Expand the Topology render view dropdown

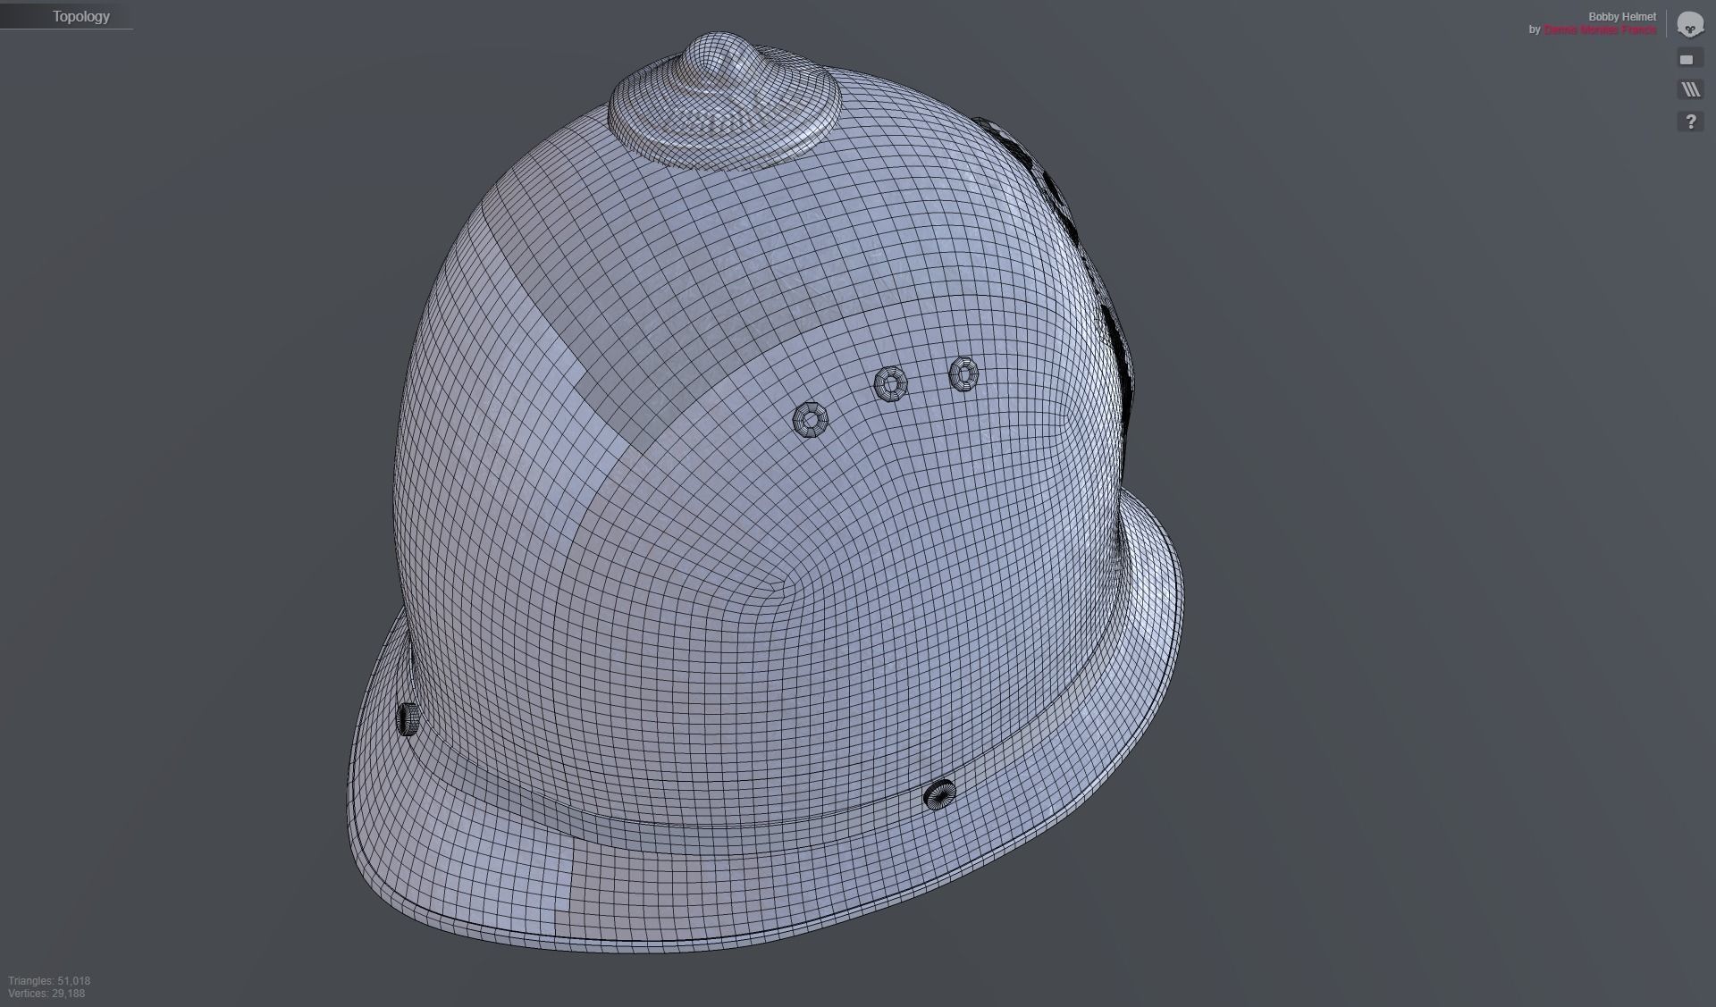(x=80, y=16)
